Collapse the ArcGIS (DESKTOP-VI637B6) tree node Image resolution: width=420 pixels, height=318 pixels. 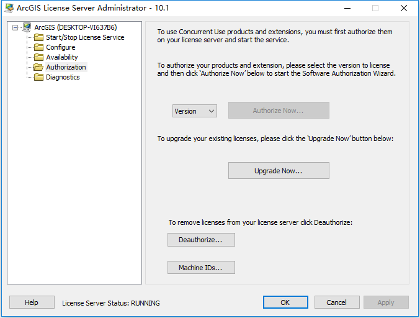pyautogui.click(x=16, y=27)
